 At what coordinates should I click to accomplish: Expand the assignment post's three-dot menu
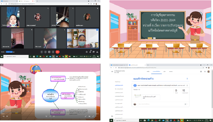click(187, 85)
